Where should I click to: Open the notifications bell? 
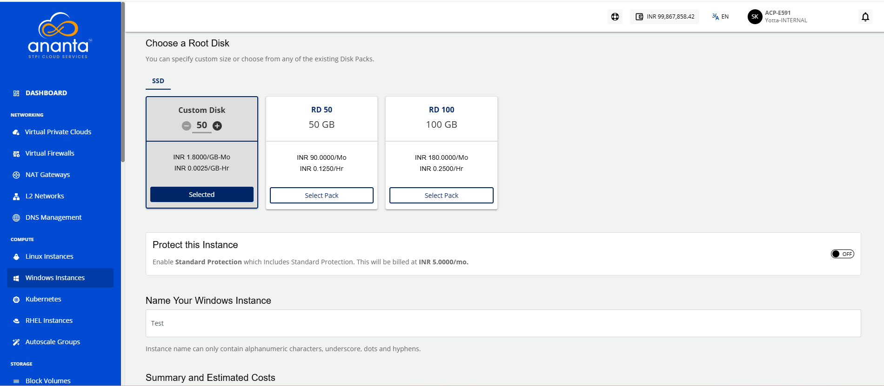865,17
